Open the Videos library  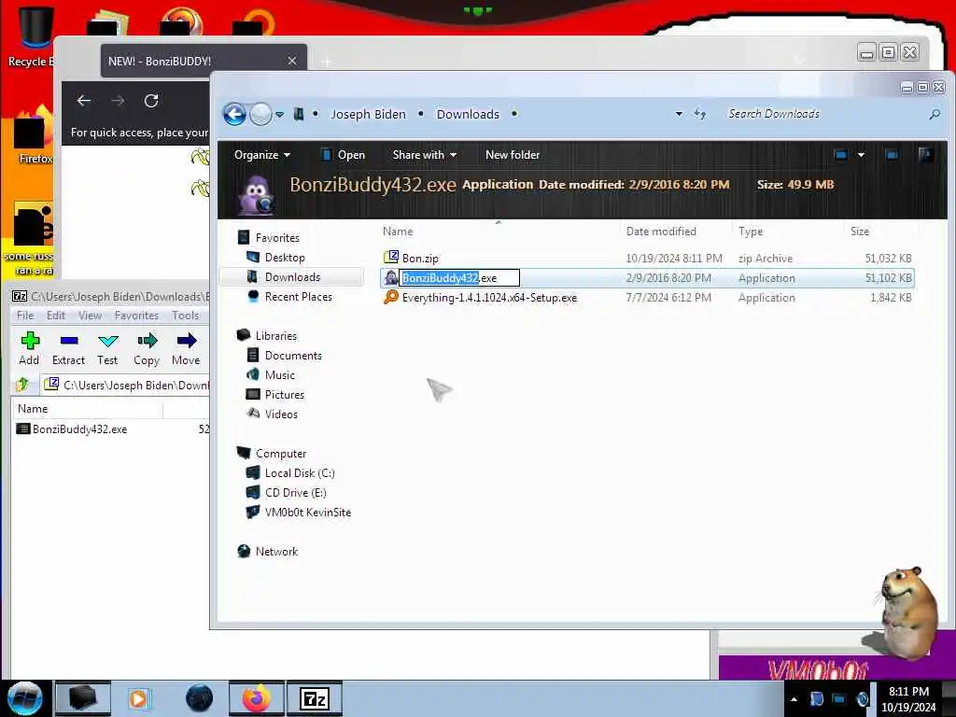click(x=281, y=414)
